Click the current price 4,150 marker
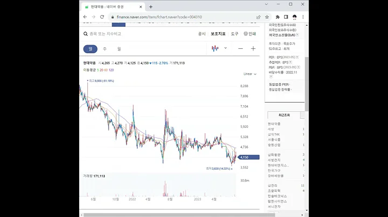 [248, 157]
